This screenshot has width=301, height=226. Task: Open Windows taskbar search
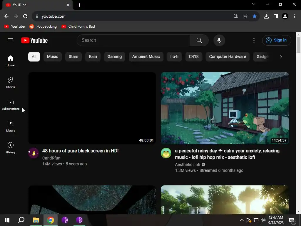click(21, 220)
